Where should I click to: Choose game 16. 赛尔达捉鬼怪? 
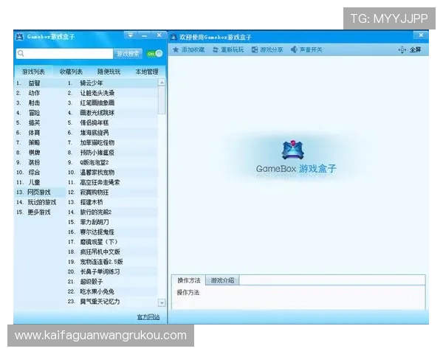(112, 232)
